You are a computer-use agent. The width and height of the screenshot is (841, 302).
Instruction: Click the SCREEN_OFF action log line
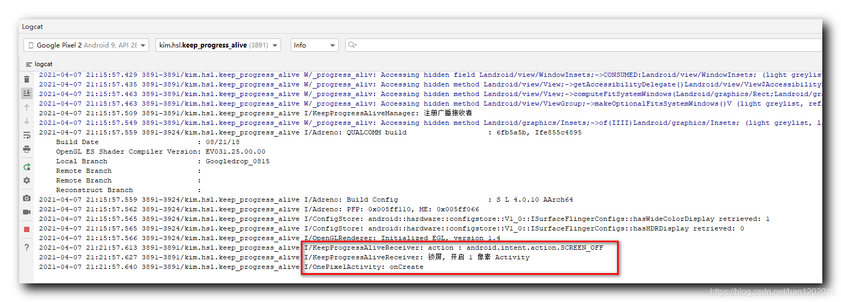(x=453, y=248)
